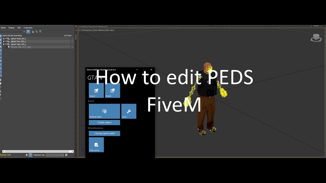
Task: Click the Scene Explorer search field
Action: tap(11, 32)
